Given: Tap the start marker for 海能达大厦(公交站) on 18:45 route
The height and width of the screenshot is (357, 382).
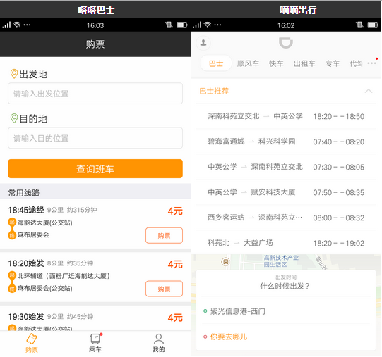Looking at the screenshot, I should point(12,222).
